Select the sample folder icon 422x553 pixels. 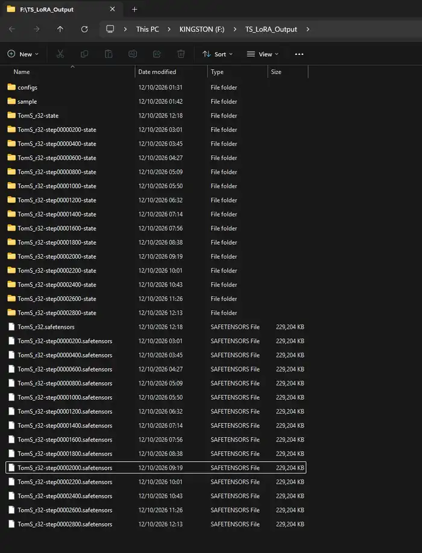point(11,101)
